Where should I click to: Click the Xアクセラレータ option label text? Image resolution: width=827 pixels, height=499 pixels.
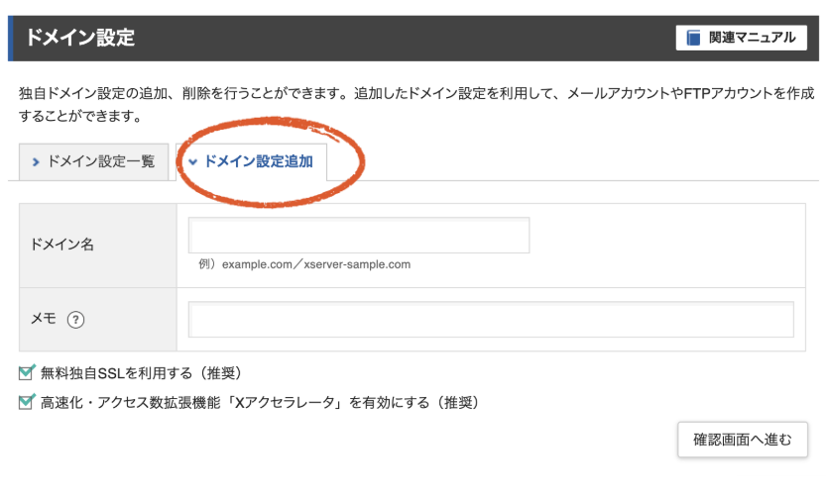point(260,403)
